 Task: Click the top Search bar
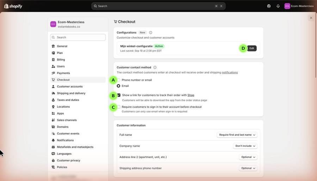(158, 6)
